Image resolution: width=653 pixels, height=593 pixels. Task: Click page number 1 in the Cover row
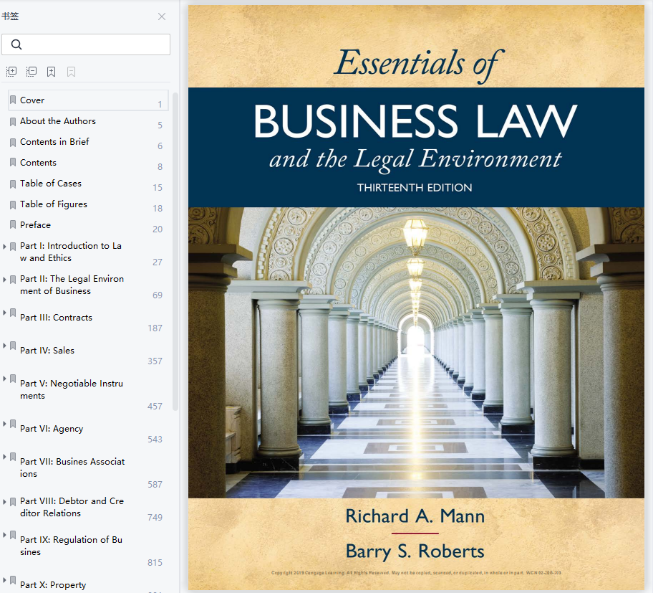(x=160, y=104)
